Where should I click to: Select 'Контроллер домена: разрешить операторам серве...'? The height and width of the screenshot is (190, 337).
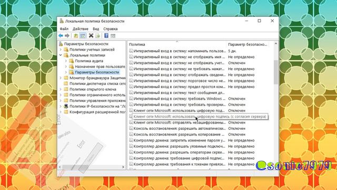[x=180, y=152]
